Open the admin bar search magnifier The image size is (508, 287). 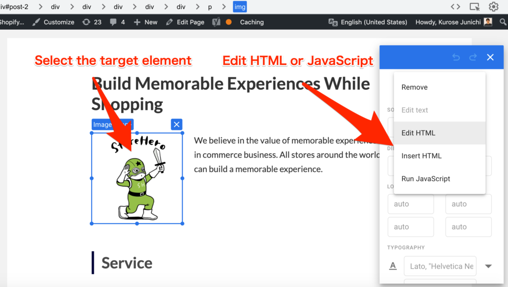[503, 22]
